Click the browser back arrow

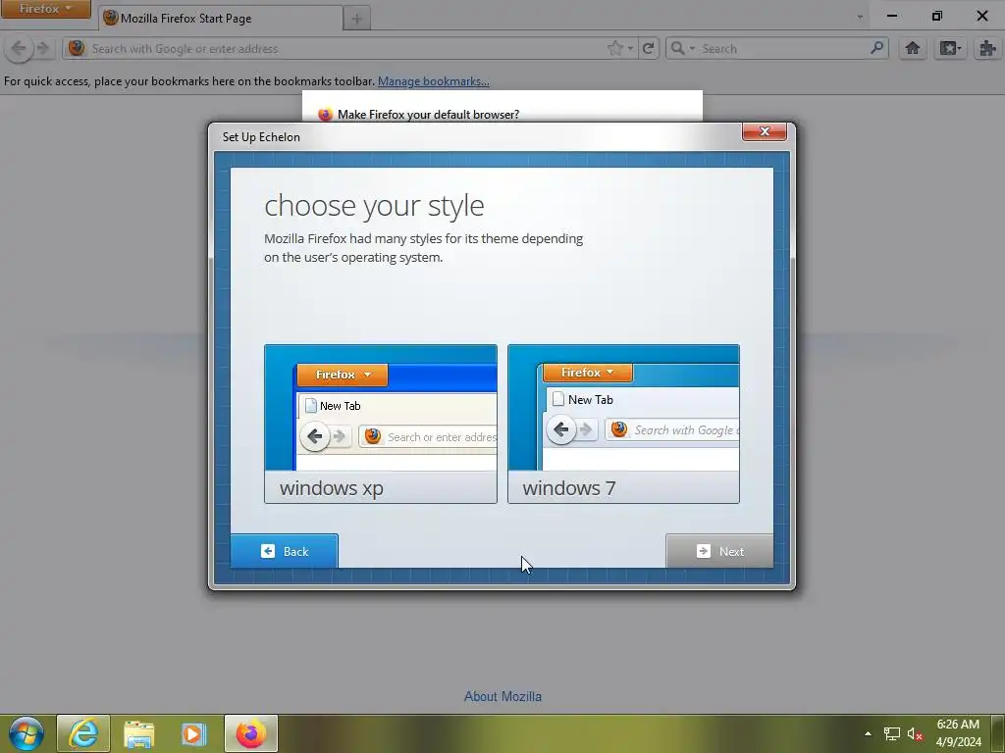(20, 49)
